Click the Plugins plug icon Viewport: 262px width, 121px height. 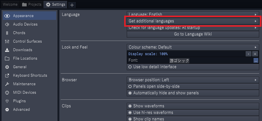7,101
